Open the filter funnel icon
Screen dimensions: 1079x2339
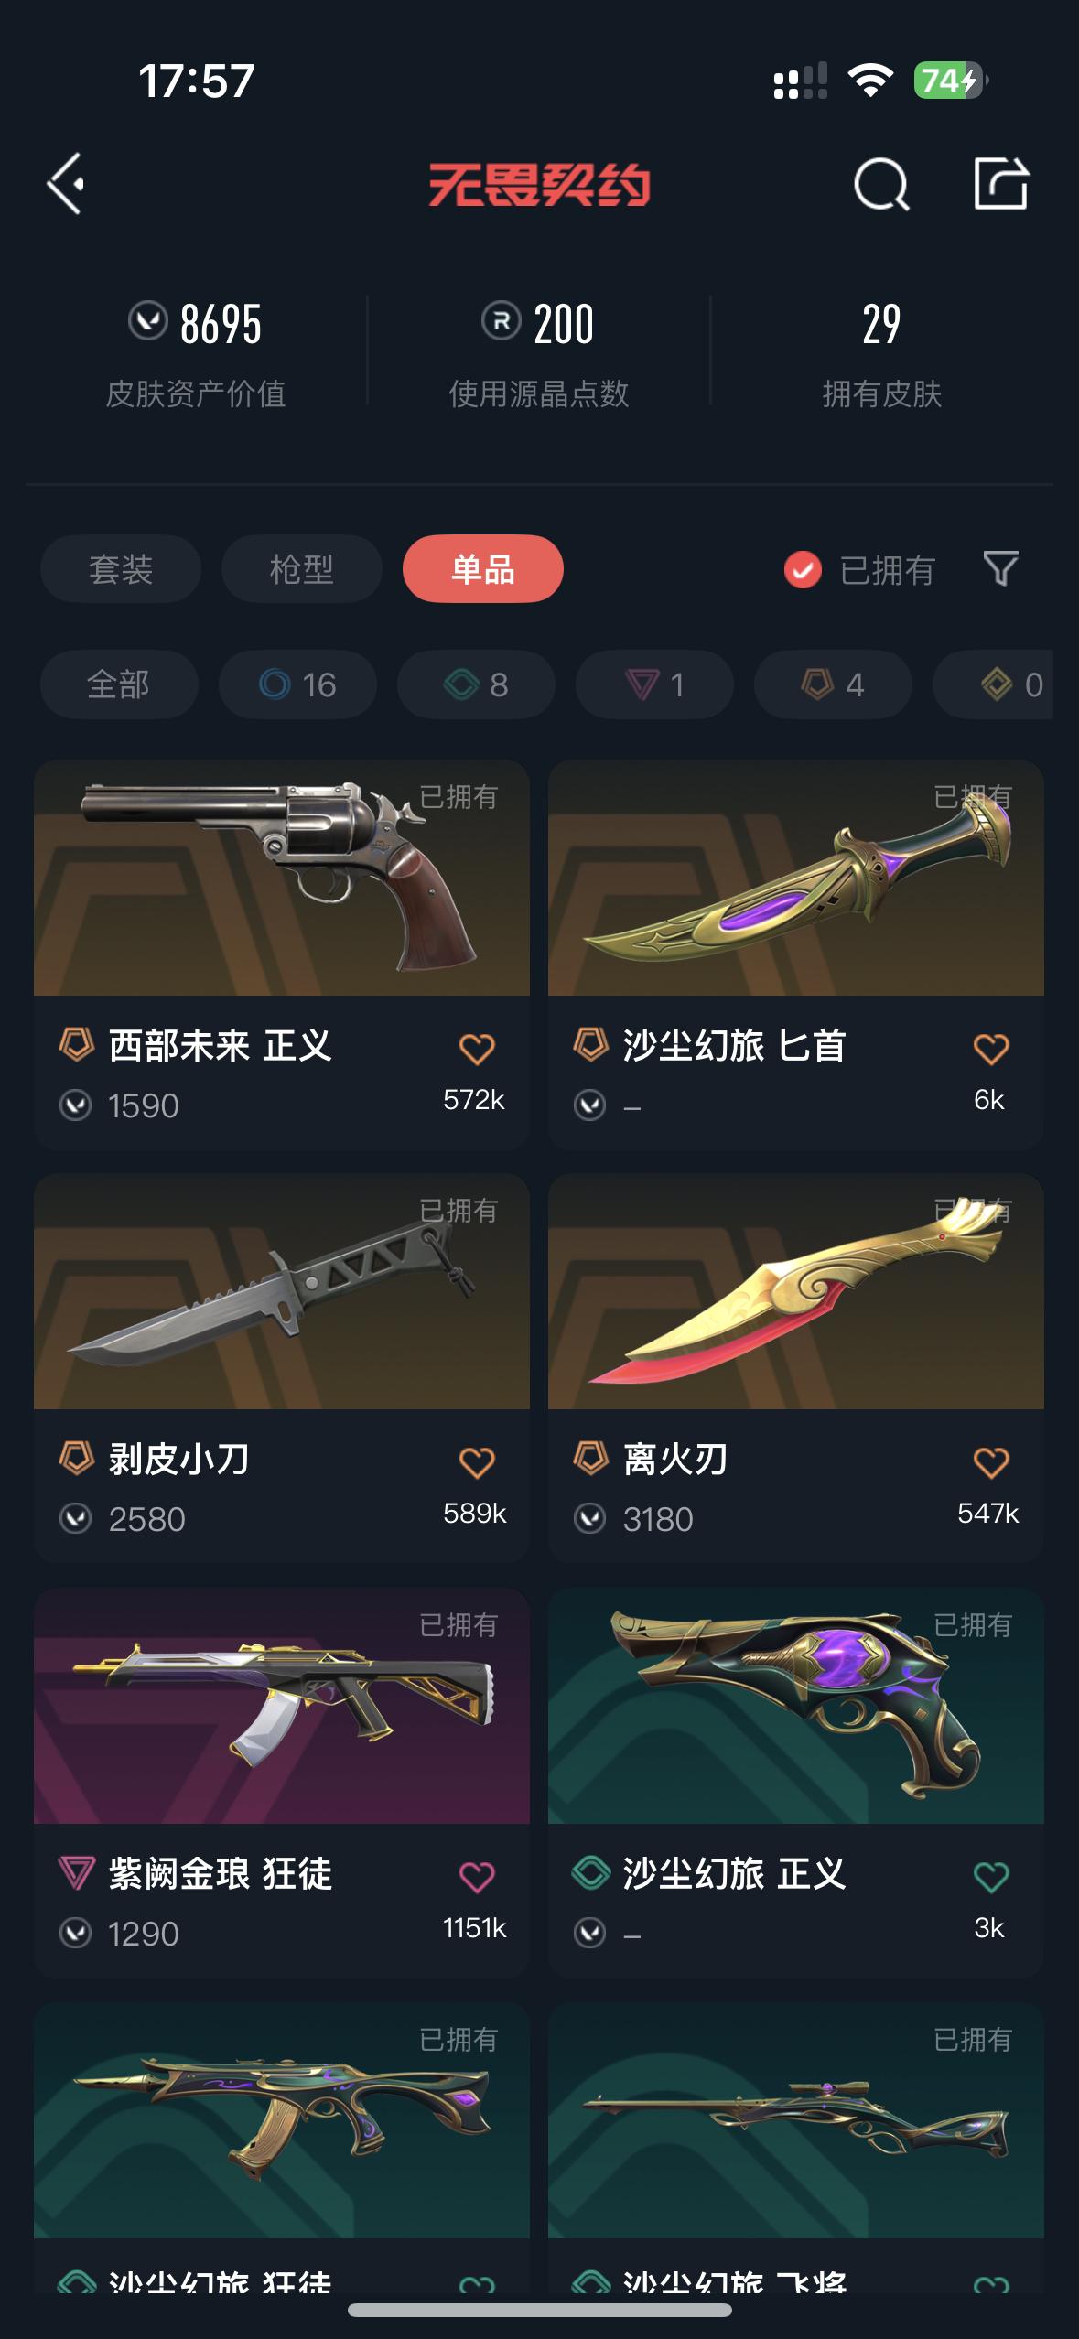[1000, 569]
